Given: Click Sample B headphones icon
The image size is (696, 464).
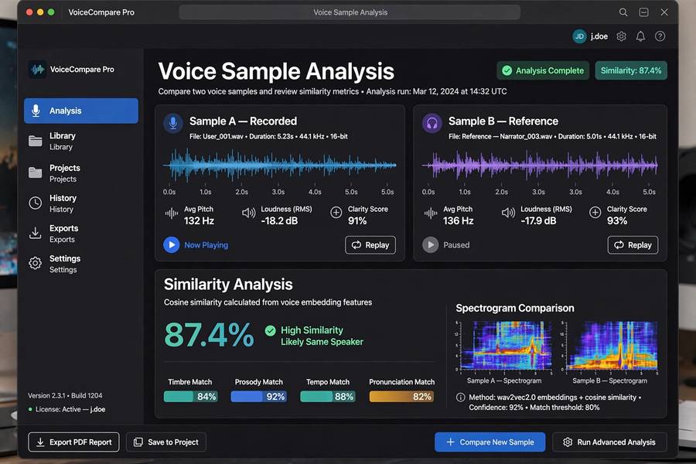Looking at the screenshot, I should [x=432, y=123].
